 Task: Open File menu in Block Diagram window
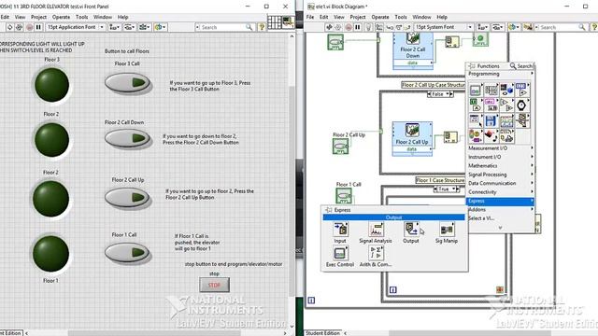click(x=310, y=17)
